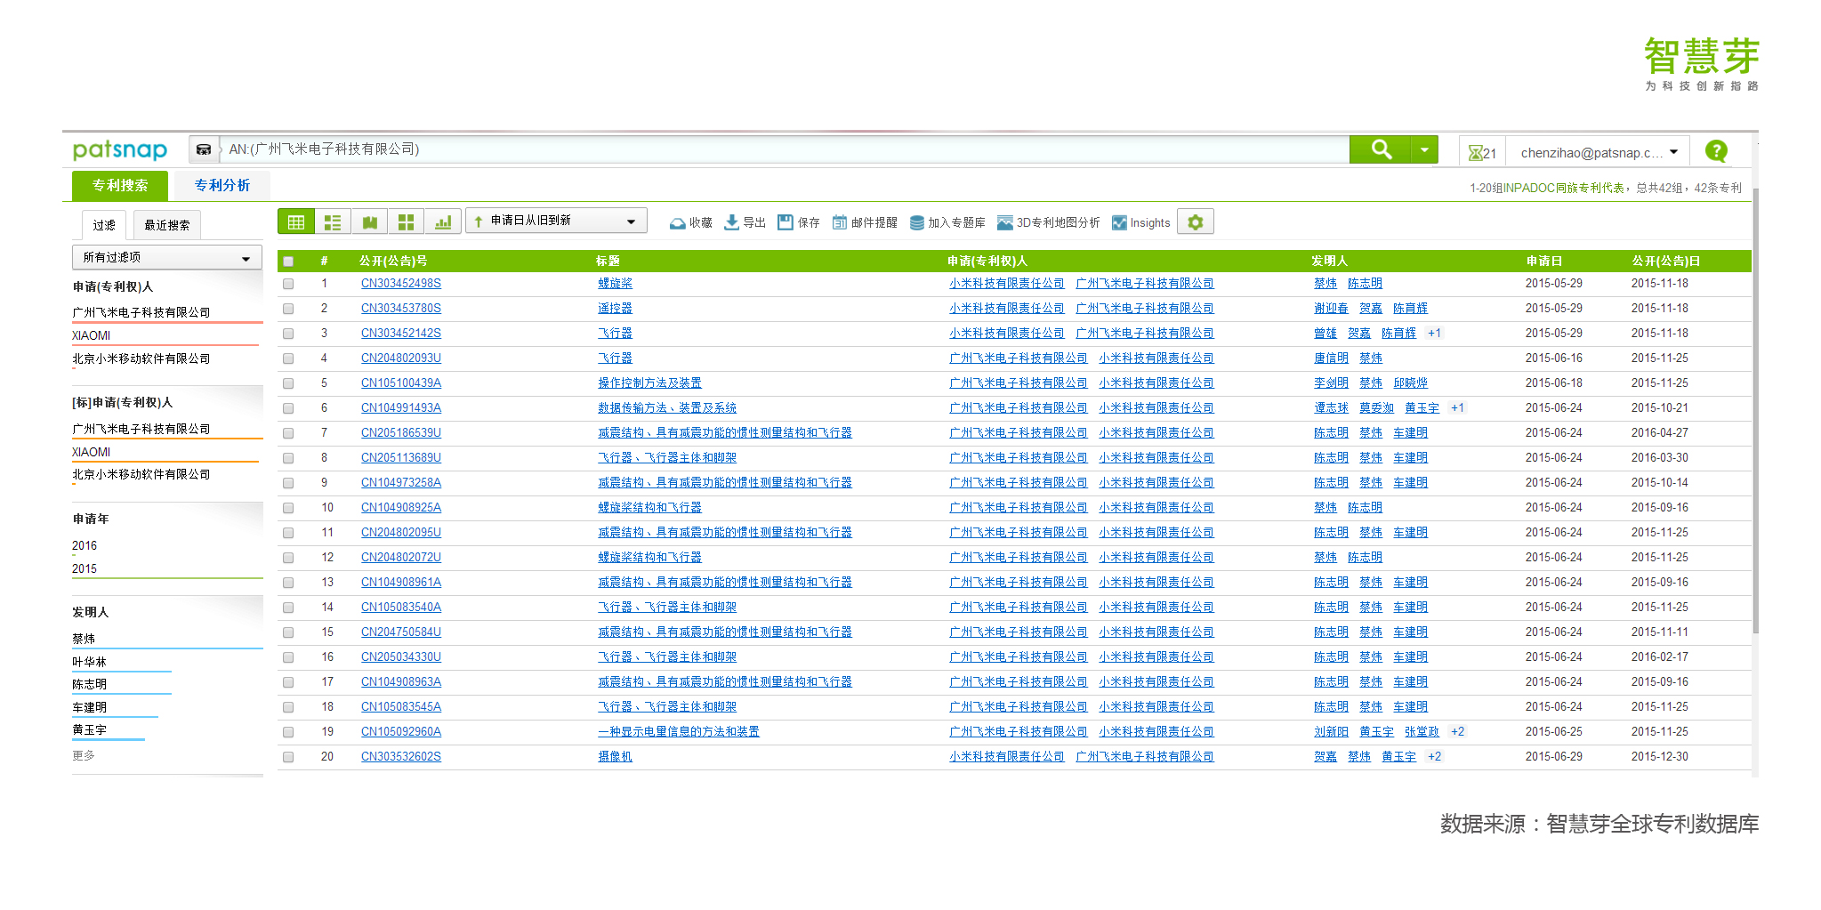This screenshot has width=1821, height=910.
Task: Switch to 专利搜索 tab
Action: [x=120, y=185]
